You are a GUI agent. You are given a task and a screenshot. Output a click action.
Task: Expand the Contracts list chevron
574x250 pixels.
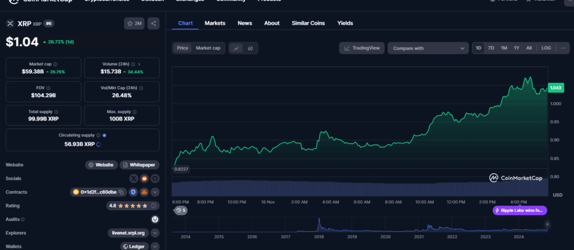(155, 192)
